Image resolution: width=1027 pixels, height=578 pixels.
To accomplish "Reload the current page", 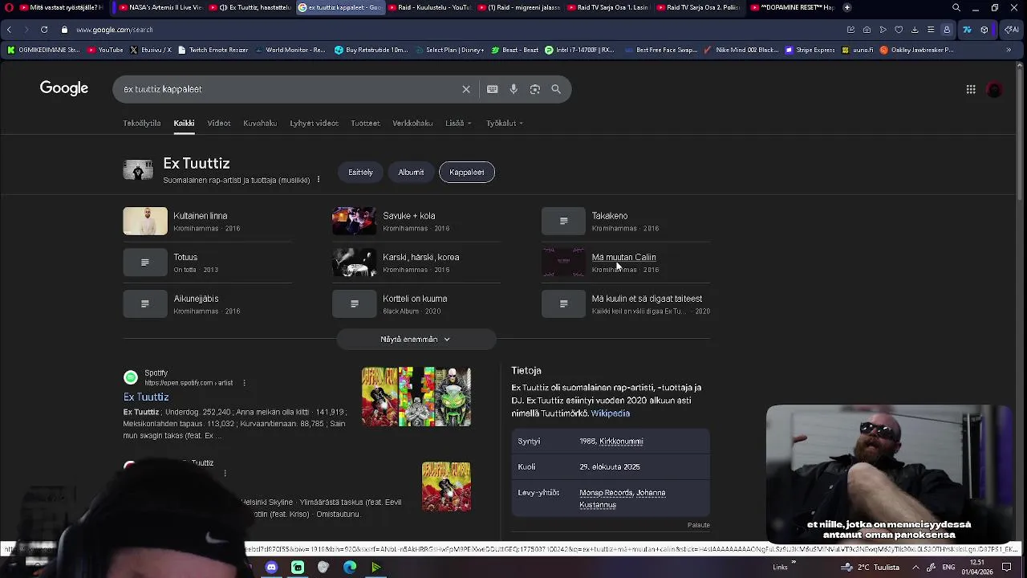I will (x=44, y=30).
